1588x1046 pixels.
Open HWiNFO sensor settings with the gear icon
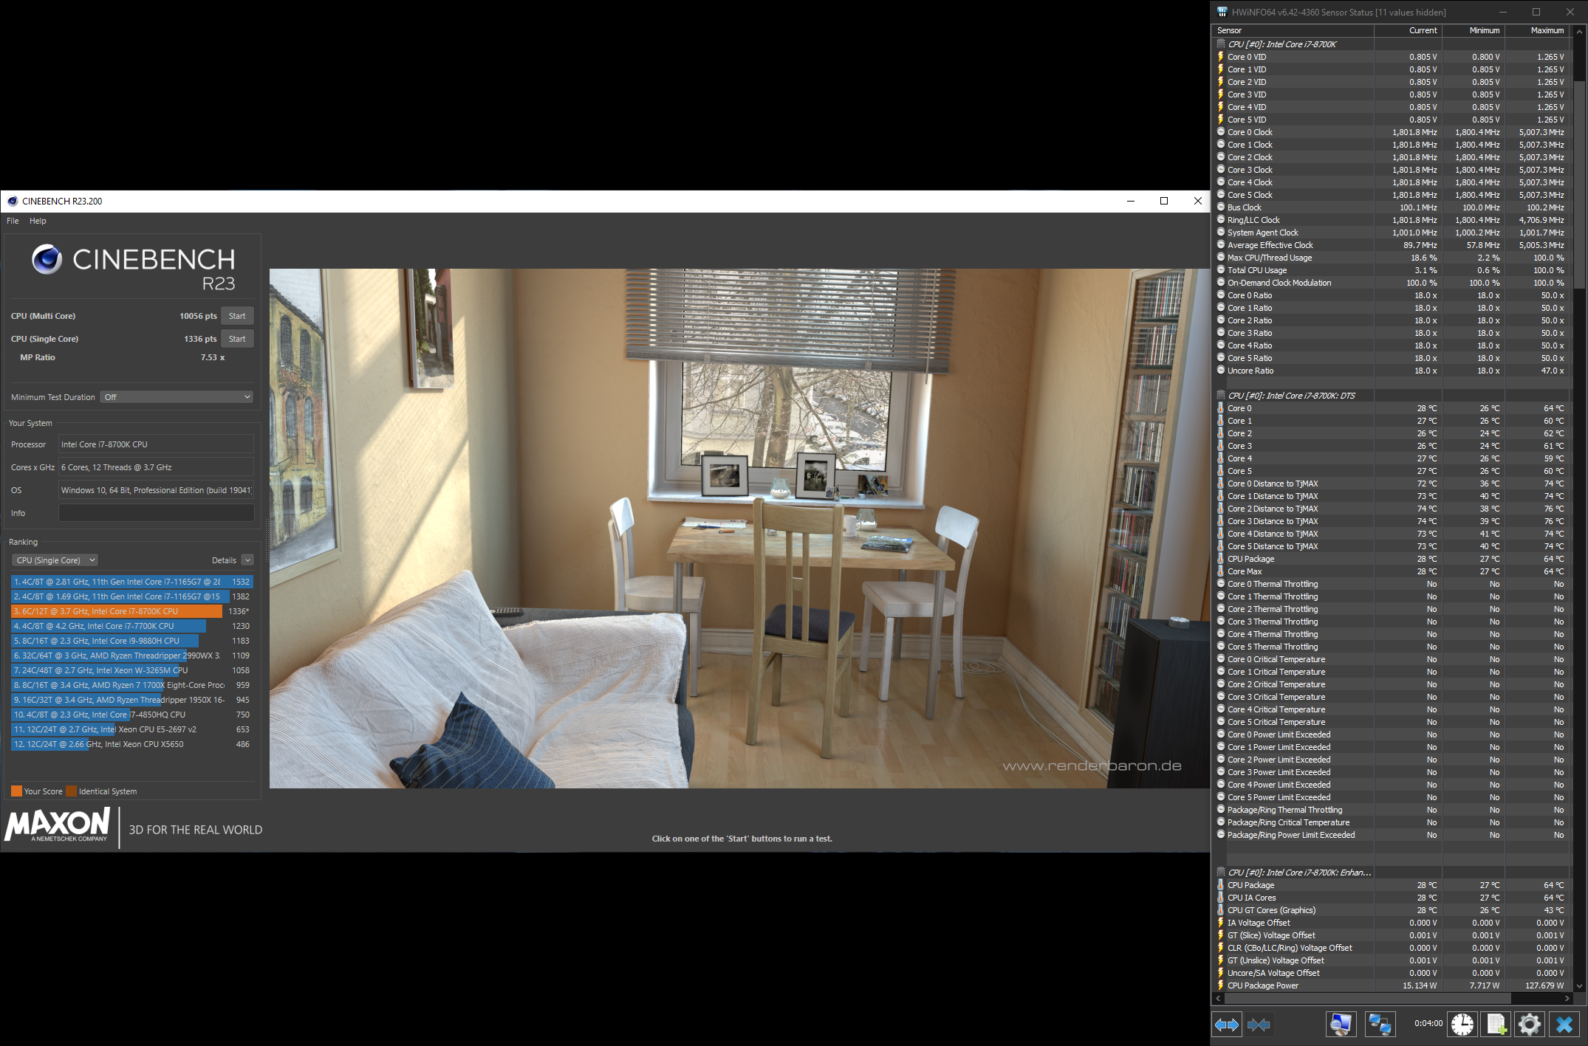[1530, 1025]
